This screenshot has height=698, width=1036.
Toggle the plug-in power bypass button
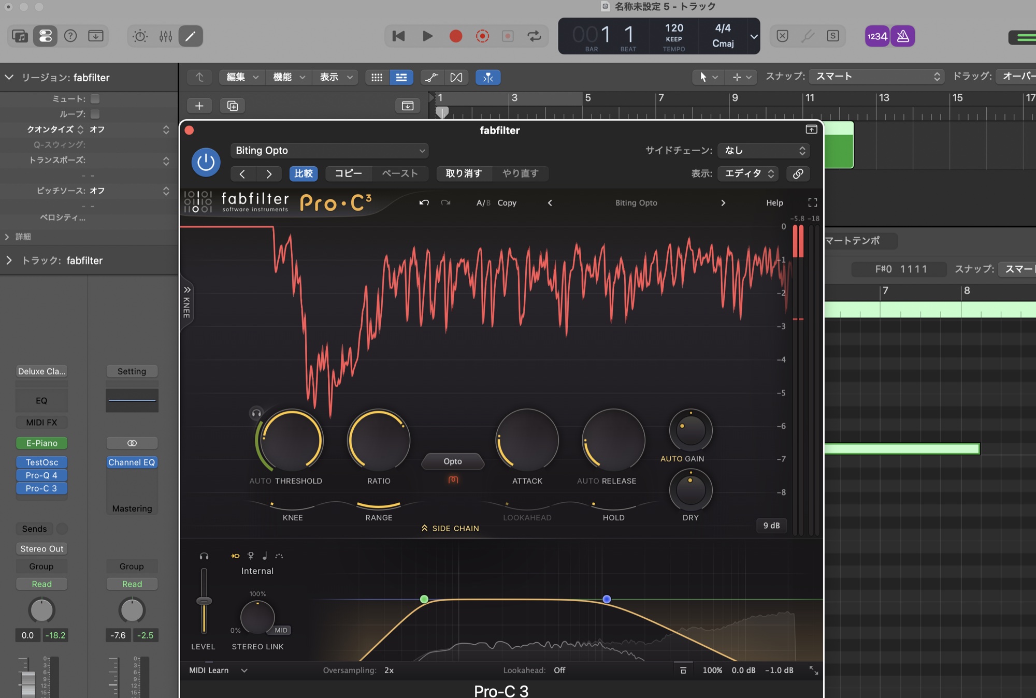[206, 163]
